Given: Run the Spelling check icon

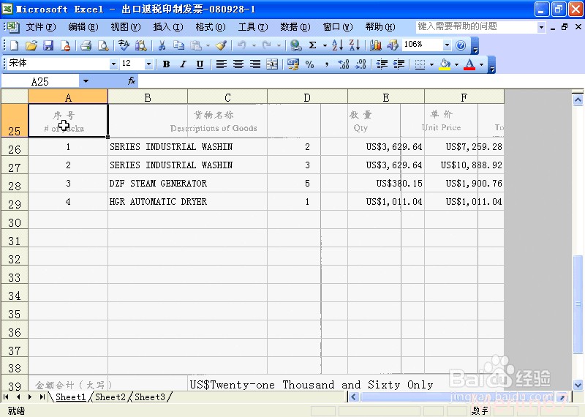Looking at the screenshot, I should click(x=124, y=45).
